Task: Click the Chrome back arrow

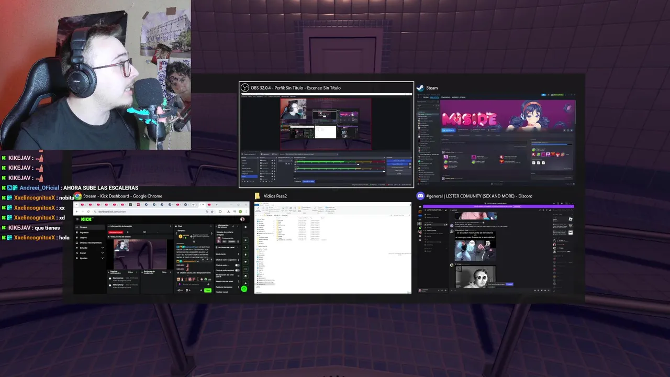Action: pyautogui.click(x=77, y=212)
